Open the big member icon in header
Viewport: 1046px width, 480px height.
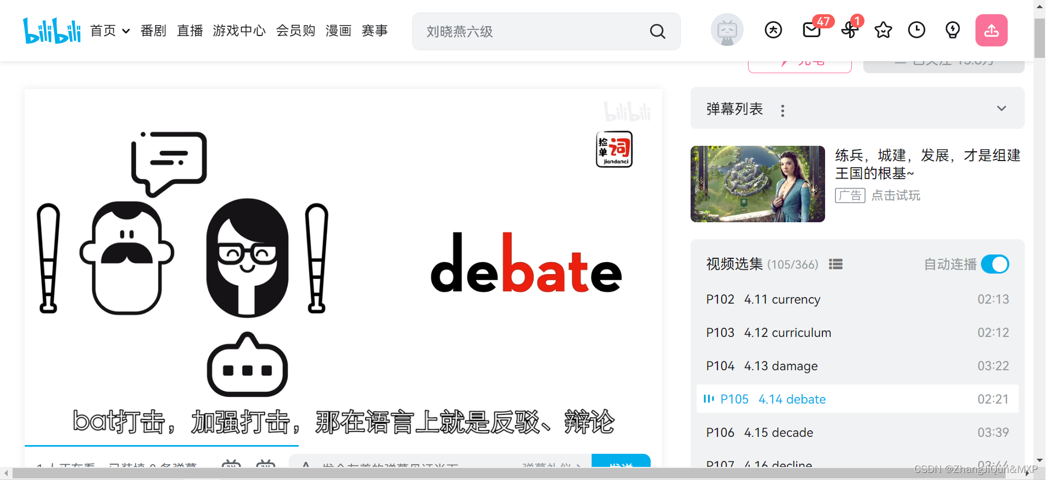coord(773,30)
